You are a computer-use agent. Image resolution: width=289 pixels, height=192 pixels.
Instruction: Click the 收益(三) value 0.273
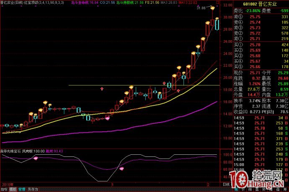(255, 112)
